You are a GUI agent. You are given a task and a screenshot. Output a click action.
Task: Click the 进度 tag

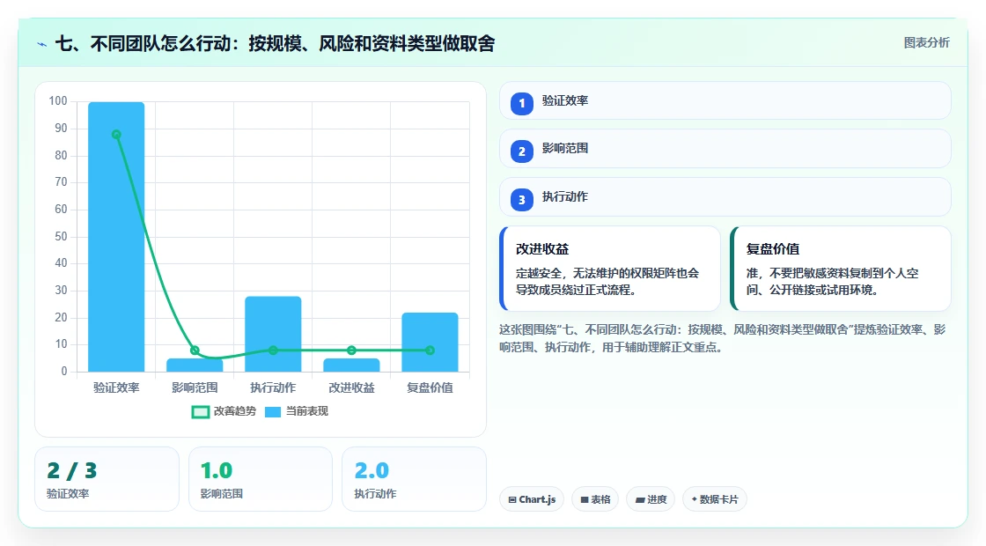(651, 499)
